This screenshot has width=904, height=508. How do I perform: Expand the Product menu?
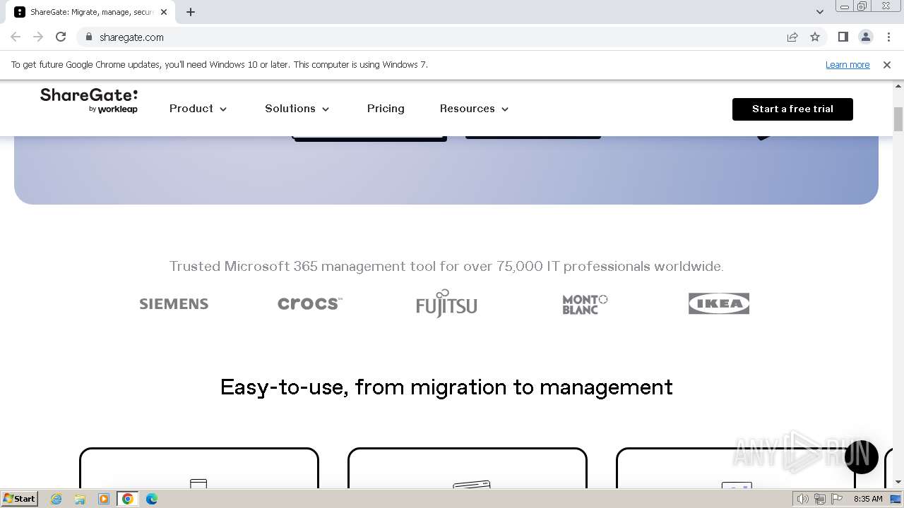tap(198, 109)
